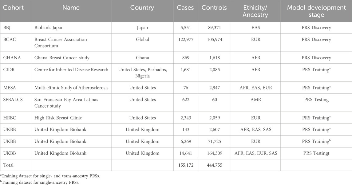Click the Model development stage header

tap(316, 11)
